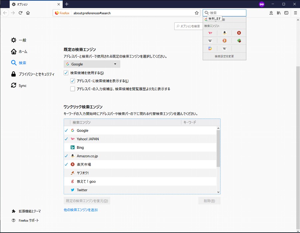Choose the DuckDuckGo icon in the search popup
This screenshot has height=233, width=300.
tap(224, 41)
